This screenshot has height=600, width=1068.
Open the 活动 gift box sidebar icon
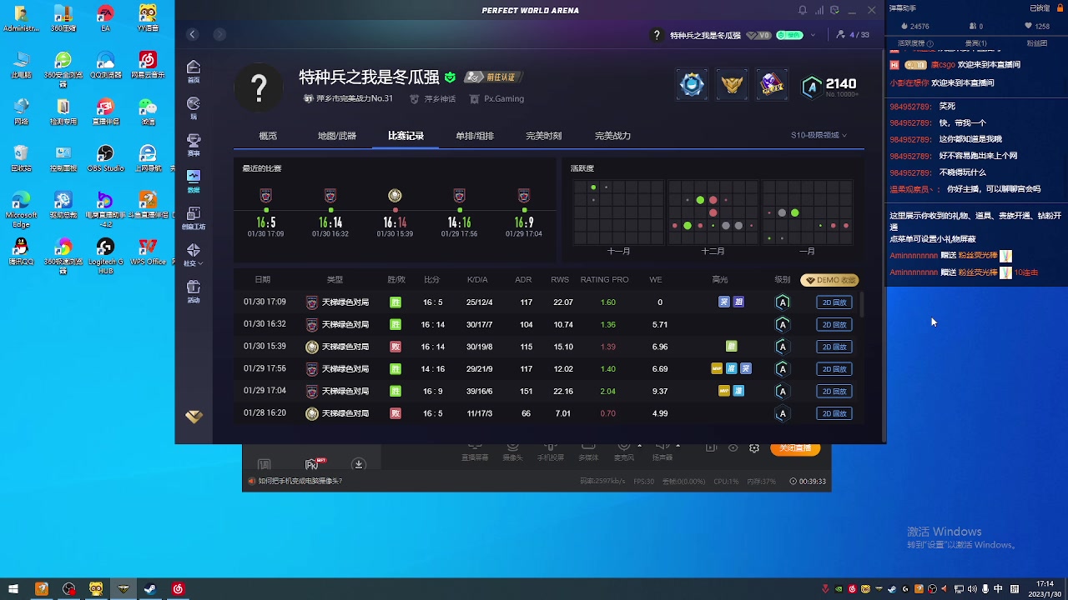click(x=194, y=291)
